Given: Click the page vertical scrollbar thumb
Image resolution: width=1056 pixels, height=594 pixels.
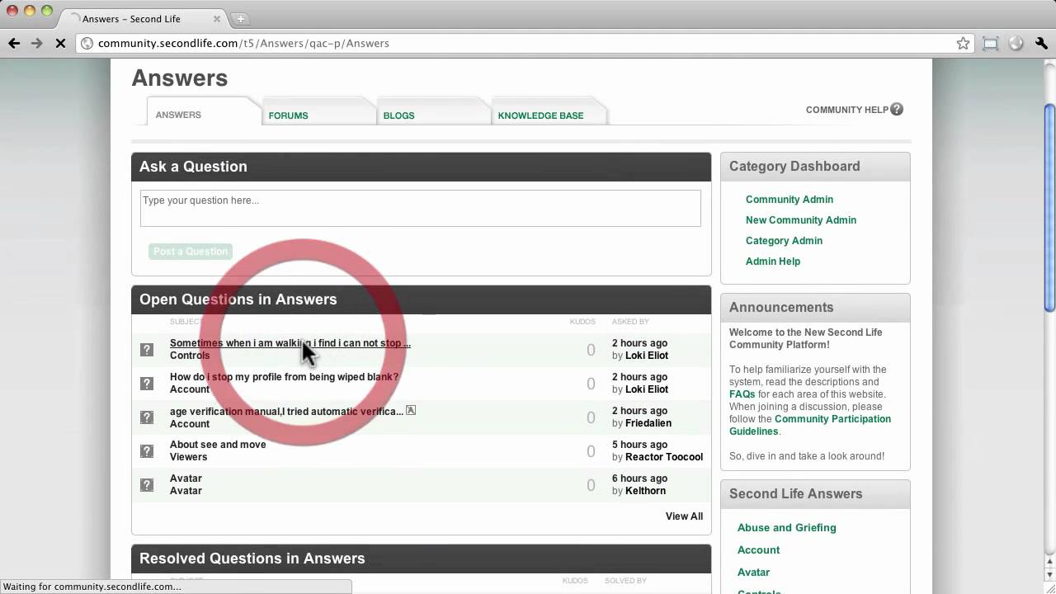Looking at the screenshot, I should click(x=1049, y=208).
